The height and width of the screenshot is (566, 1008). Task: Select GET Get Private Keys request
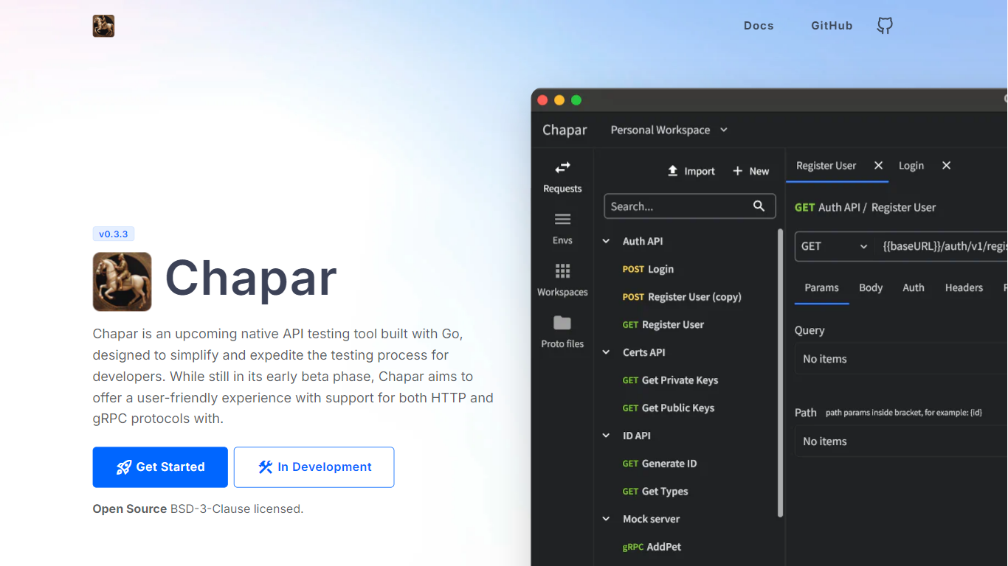click(x=670, y=380)
